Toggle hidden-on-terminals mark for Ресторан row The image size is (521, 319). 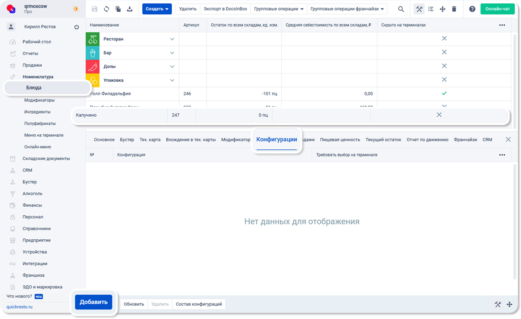(x=444, y=38)
